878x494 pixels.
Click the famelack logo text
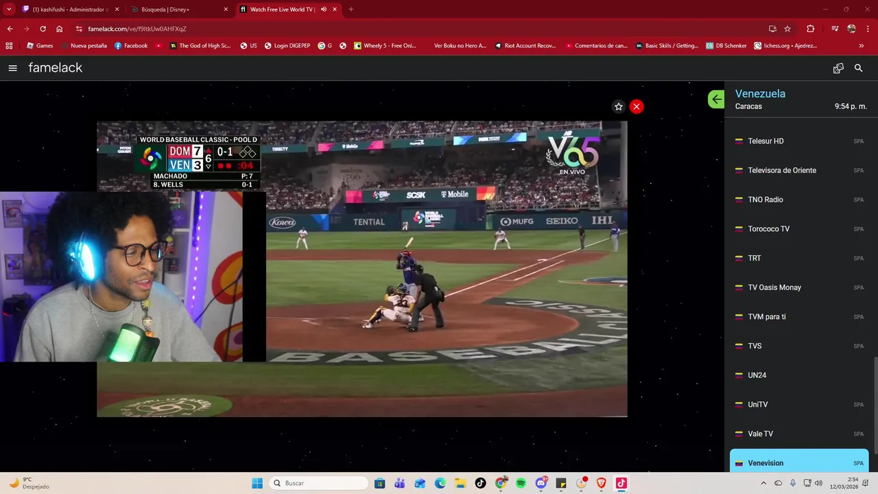pos(56,68)
